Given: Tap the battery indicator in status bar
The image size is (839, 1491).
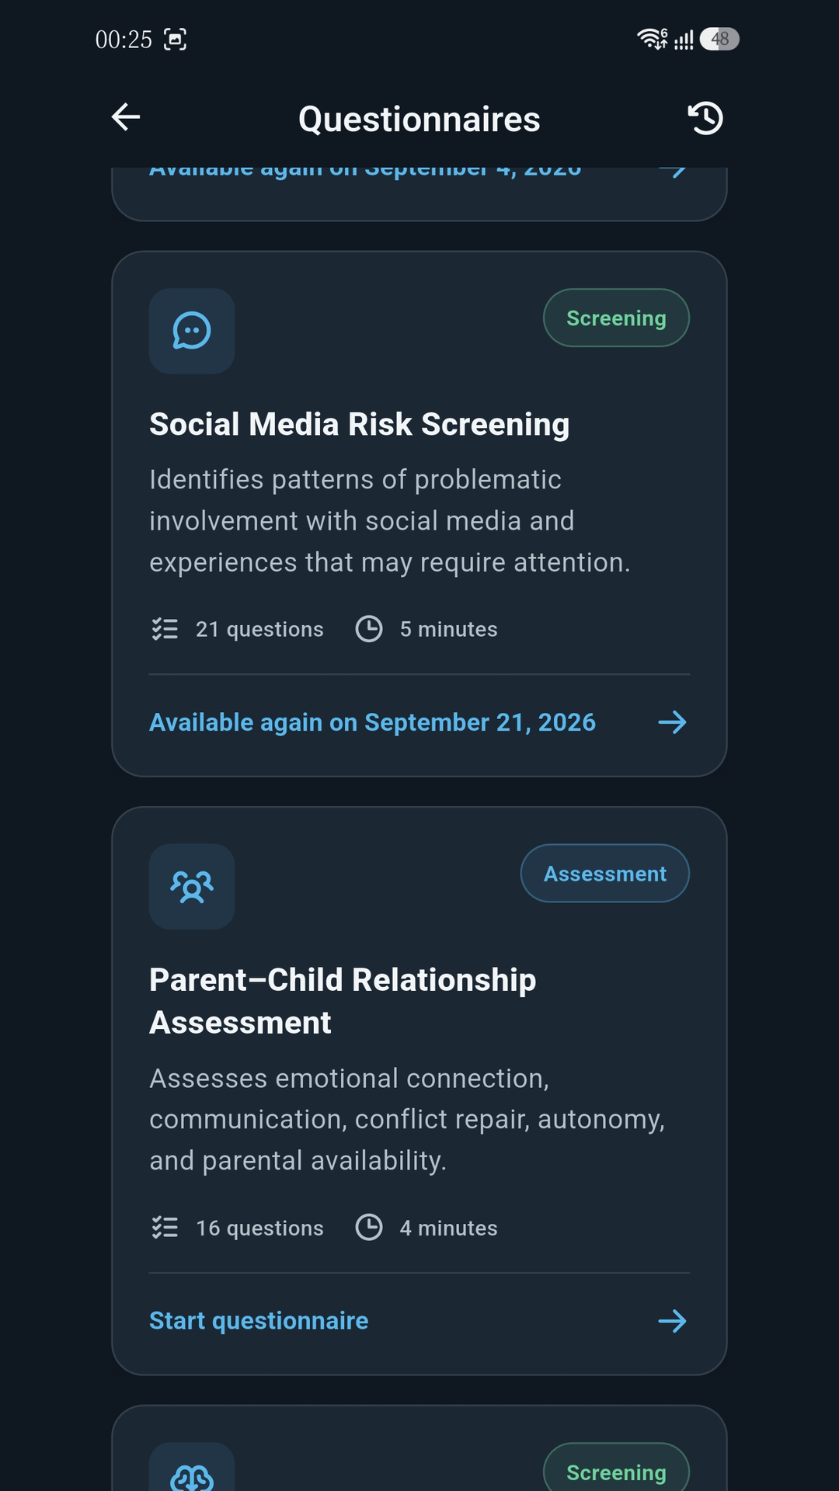Looking at the screenshot, I should coord(719,39).
